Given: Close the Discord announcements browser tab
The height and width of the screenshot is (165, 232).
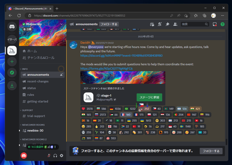Looking at the screenshot, I should (50, 9).
